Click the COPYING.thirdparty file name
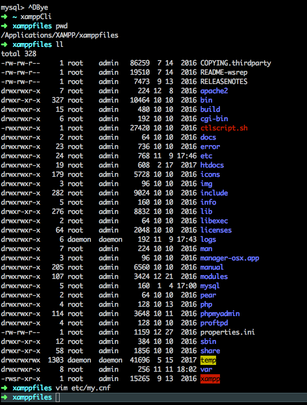307x405 pixels. coord(236,63)
